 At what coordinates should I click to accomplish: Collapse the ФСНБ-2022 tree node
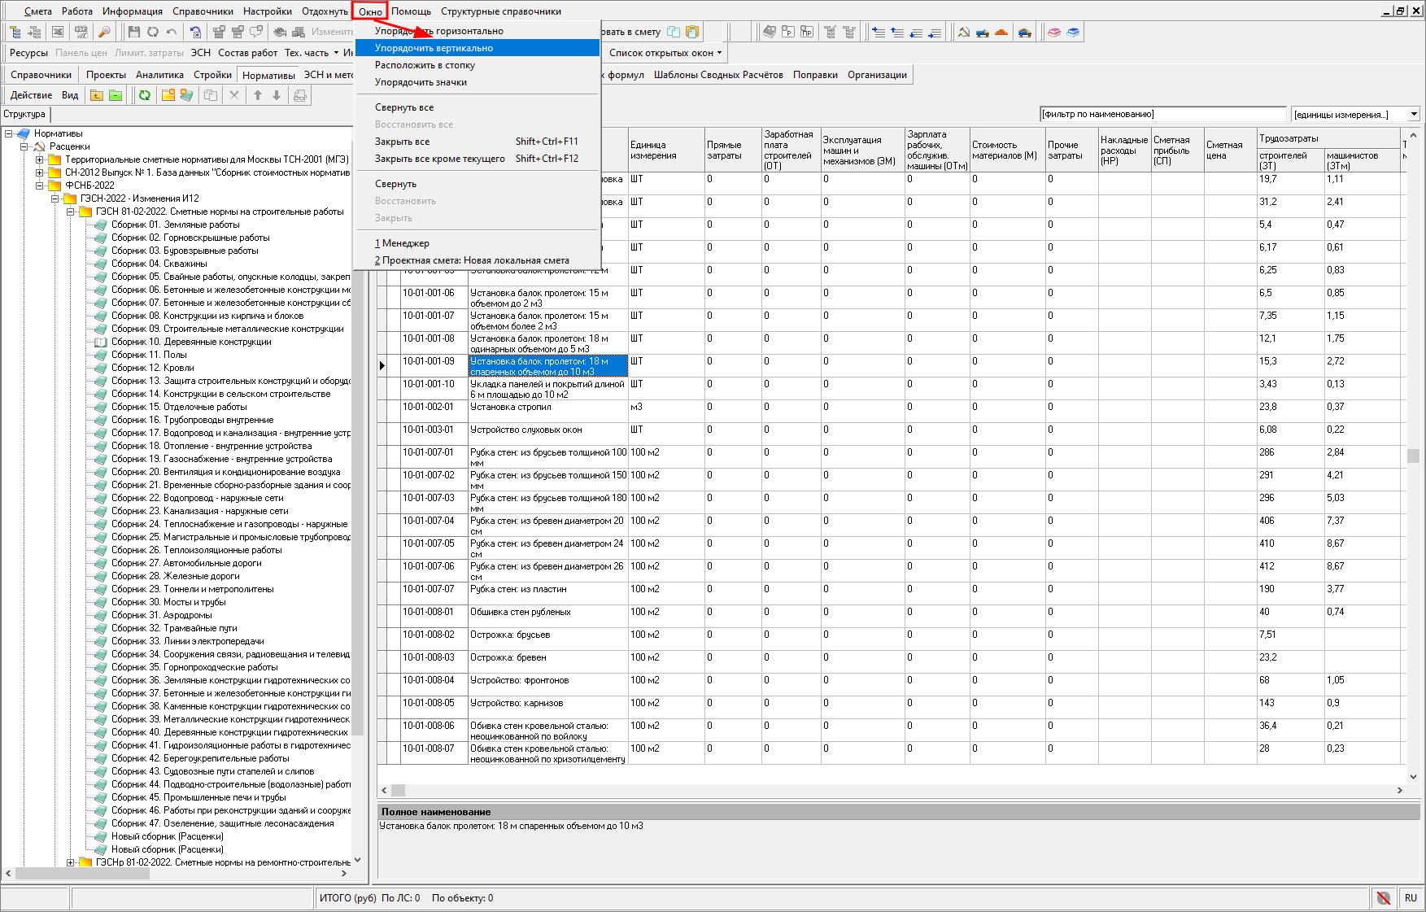tap(39, 185)
